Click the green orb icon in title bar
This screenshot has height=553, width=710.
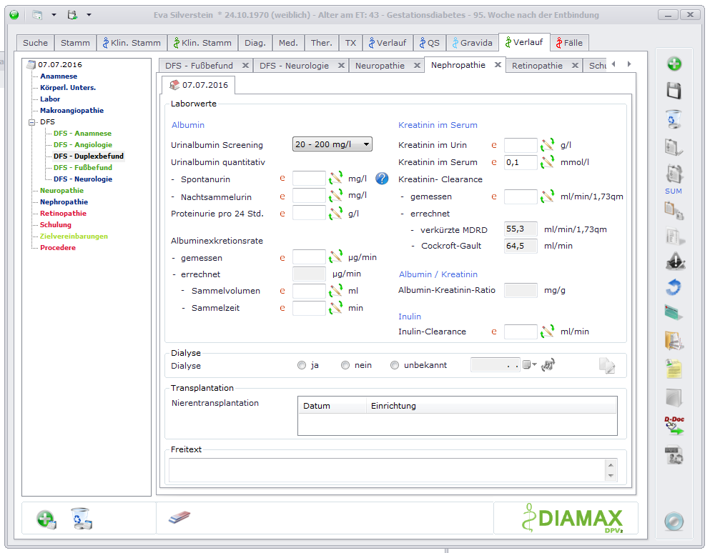point(14,14)
